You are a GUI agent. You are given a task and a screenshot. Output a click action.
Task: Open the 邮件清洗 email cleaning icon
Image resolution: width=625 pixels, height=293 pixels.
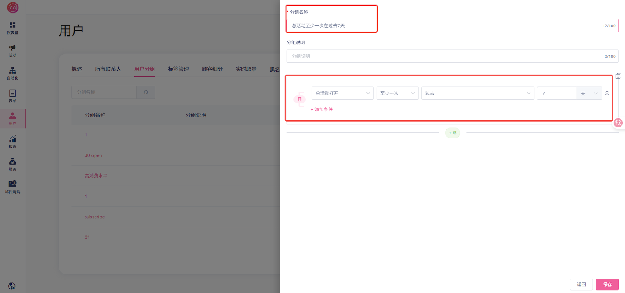click(12, 186)
